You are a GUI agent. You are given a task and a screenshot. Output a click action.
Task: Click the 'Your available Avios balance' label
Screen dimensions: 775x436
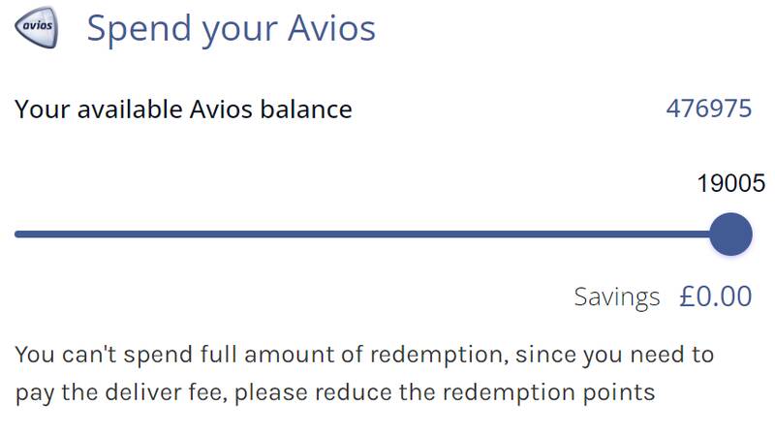[x=183, y=109]
